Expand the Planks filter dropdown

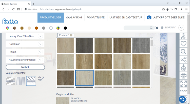click(x=40, y=52)
